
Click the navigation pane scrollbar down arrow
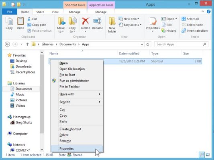click(x=42, y=150)
